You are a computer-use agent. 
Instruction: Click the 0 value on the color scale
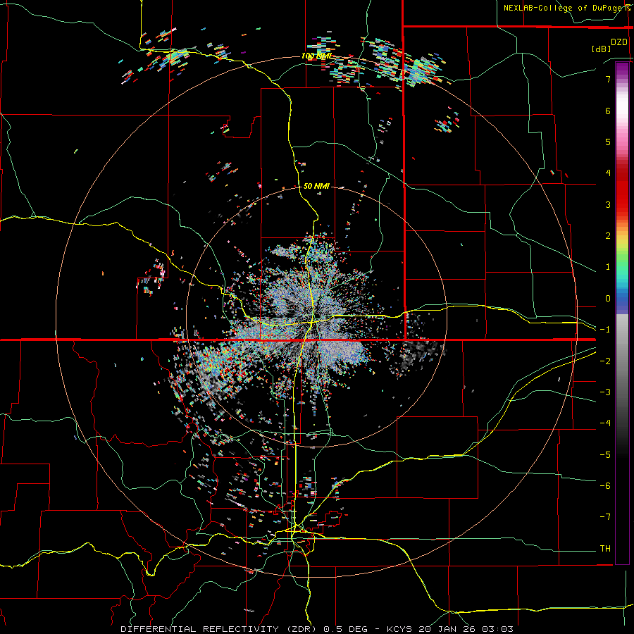608,299
